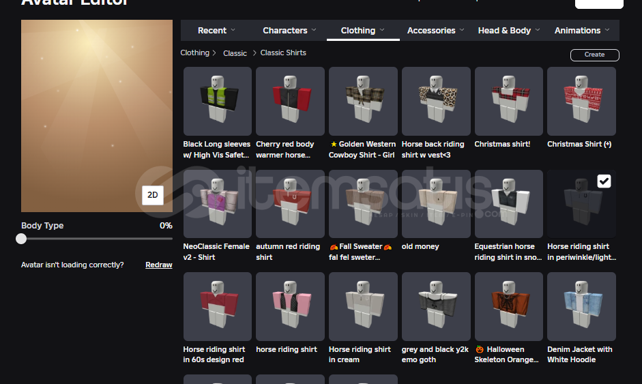Pick the Horse riding shirt in cream thumbnail
Screen dimensions: 642x384
363,306
